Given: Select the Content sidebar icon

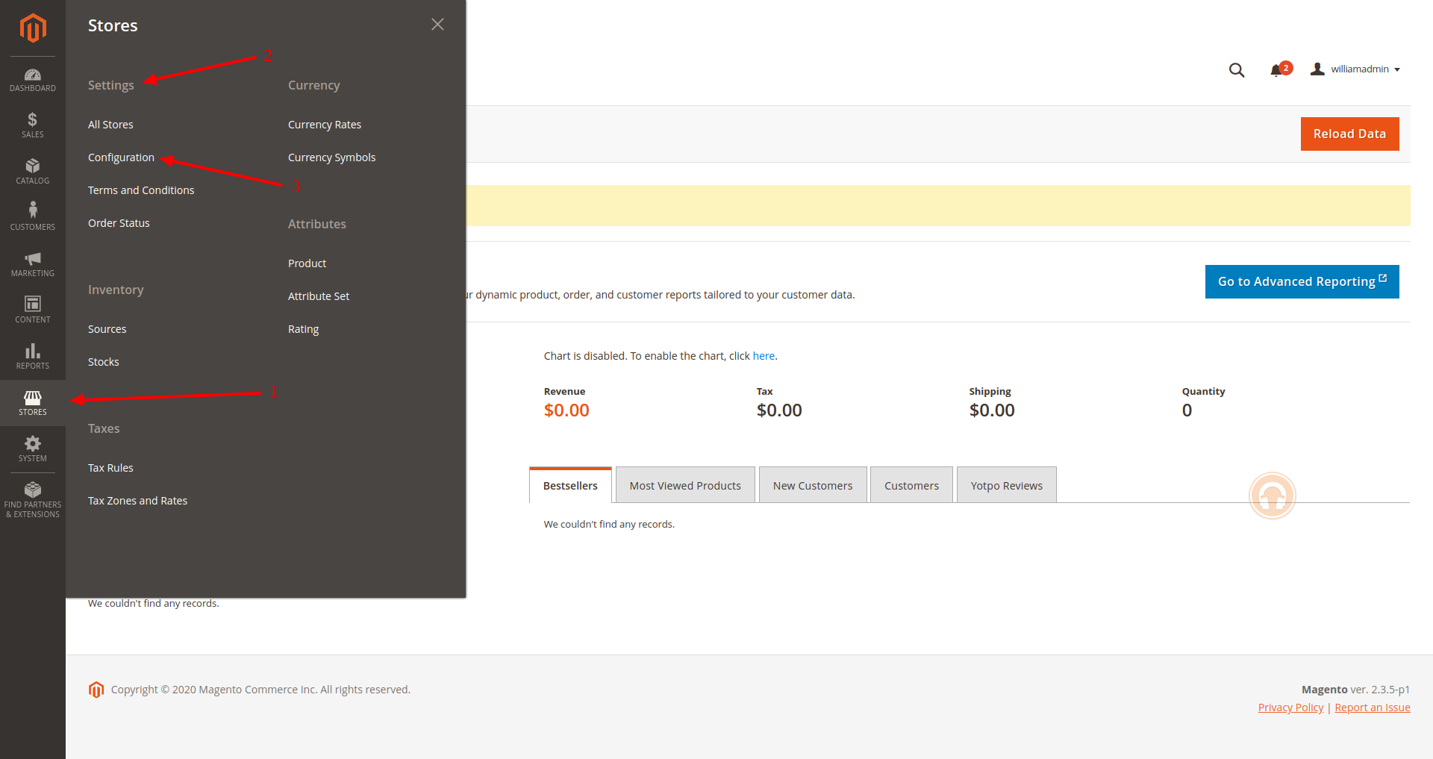Looking at the screenshot, I should coord(32,307).
